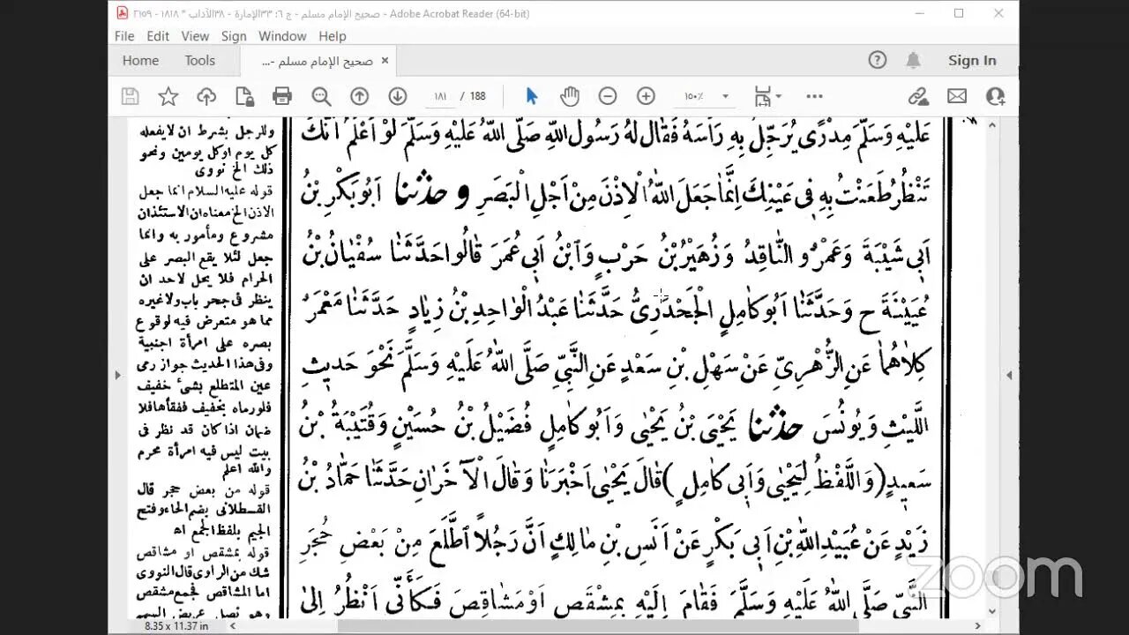Image resolution: width=1129 pixels, height=635 pixels.
Task: Click the page size 8.35 x 11.37 in
Action: click(x=177, y=626)
